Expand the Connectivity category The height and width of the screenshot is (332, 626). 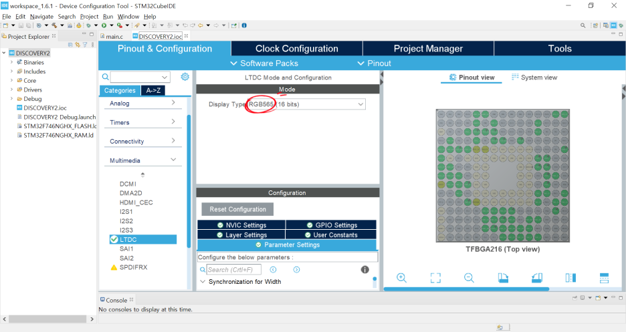tap(173, 141)
